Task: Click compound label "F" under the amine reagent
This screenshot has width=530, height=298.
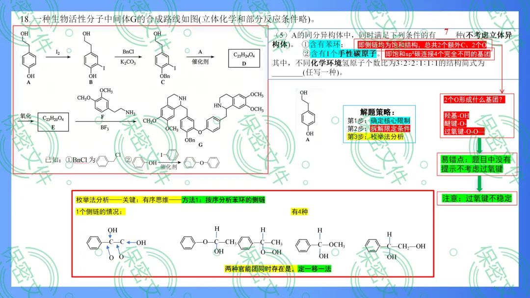Action: (103, 117)
